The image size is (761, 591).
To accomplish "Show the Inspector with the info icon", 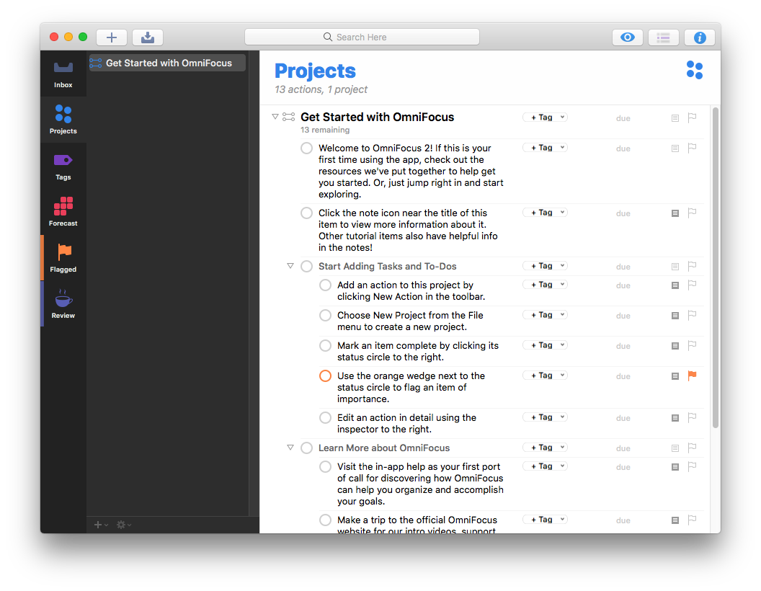I will (x=699, y=37).
